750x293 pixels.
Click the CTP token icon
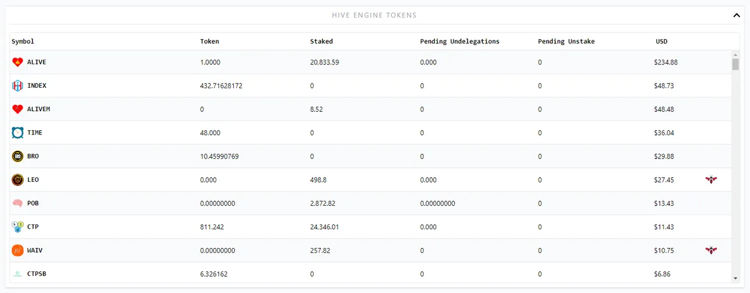pos(18,227)
